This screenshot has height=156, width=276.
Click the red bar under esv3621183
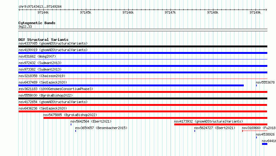pos(143,92)
